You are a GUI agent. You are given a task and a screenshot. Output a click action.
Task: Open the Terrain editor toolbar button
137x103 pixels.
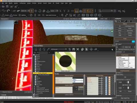click(5, 15)
